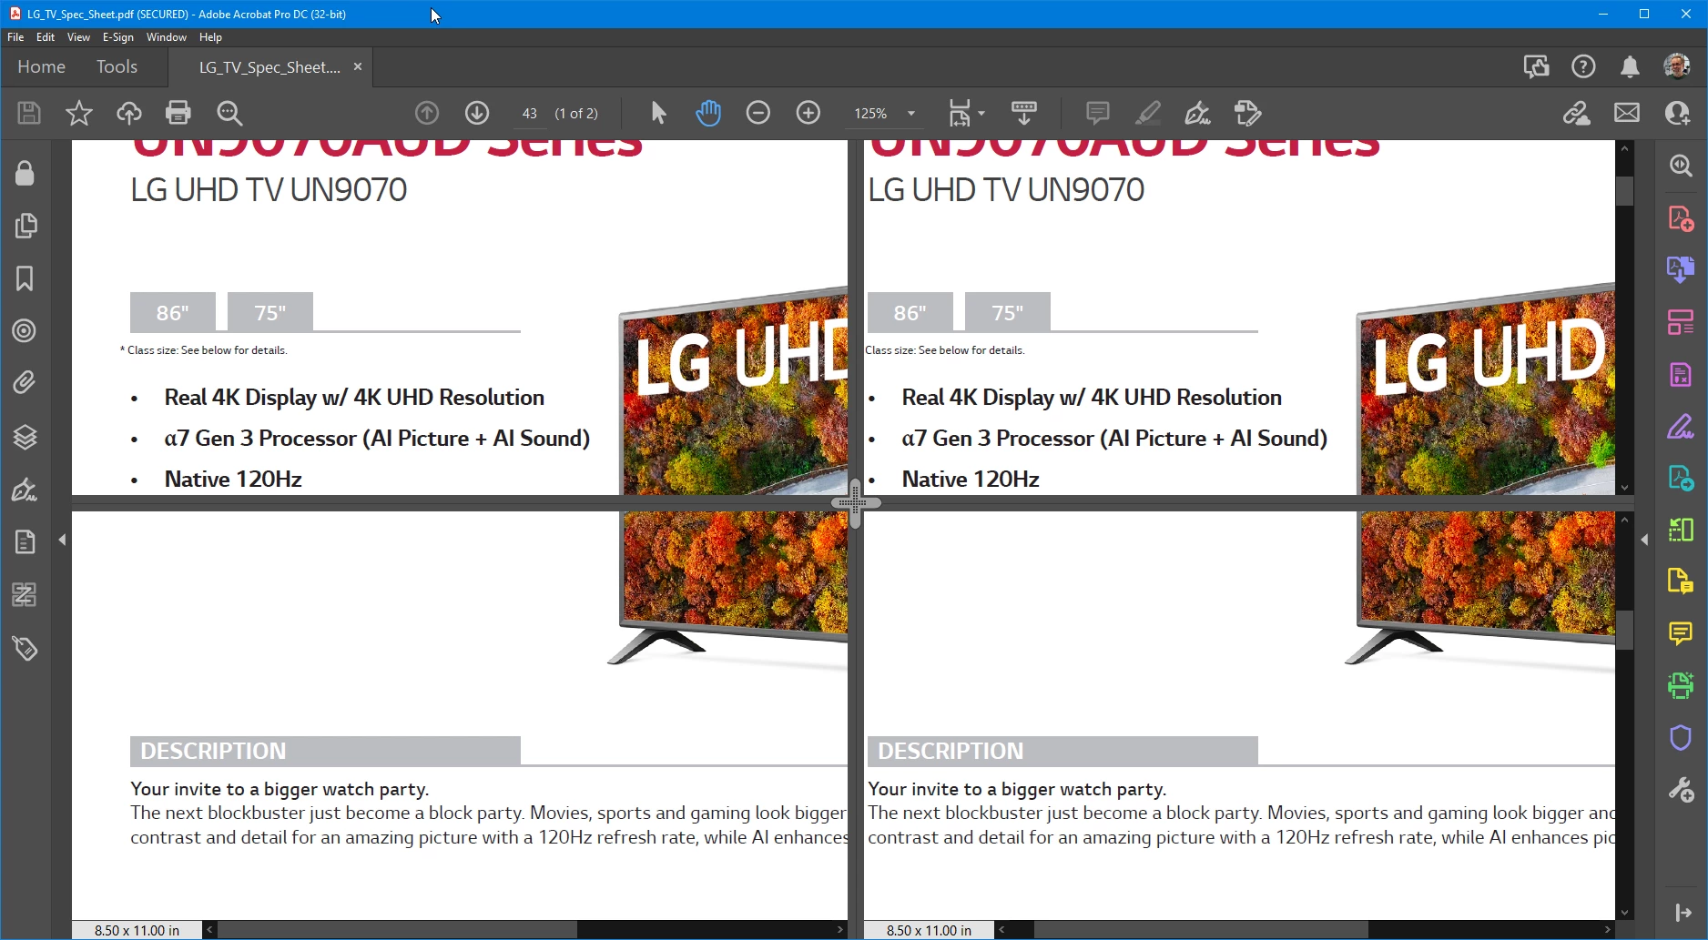
Task: Select the Highlight text tool
Action: point(1148,113)
